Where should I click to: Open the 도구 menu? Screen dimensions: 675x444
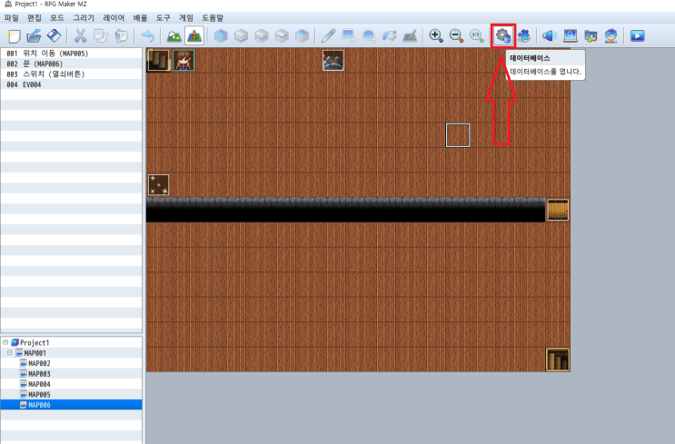(x=164, y=17)
